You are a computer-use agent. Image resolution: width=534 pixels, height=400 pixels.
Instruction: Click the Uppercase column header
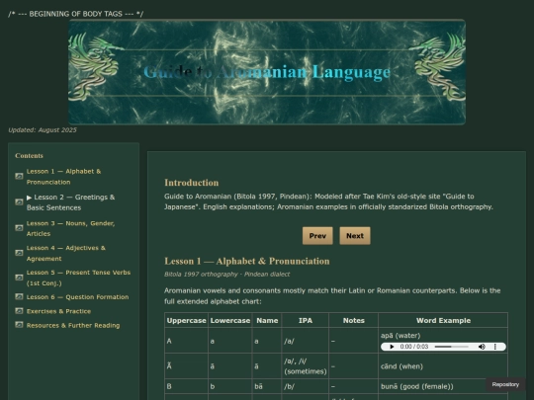click(186, 320)
